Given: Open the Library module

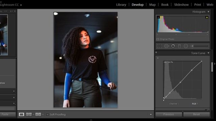Looking at the screenshot, I should point(121,5).
